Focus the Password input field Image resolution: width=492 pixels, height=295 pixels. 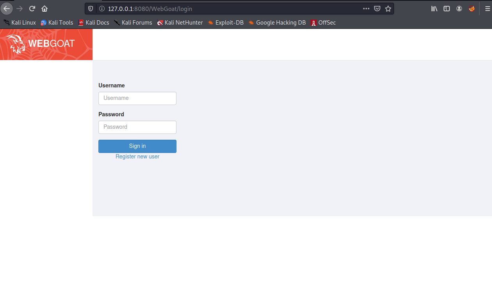(137, 127)
